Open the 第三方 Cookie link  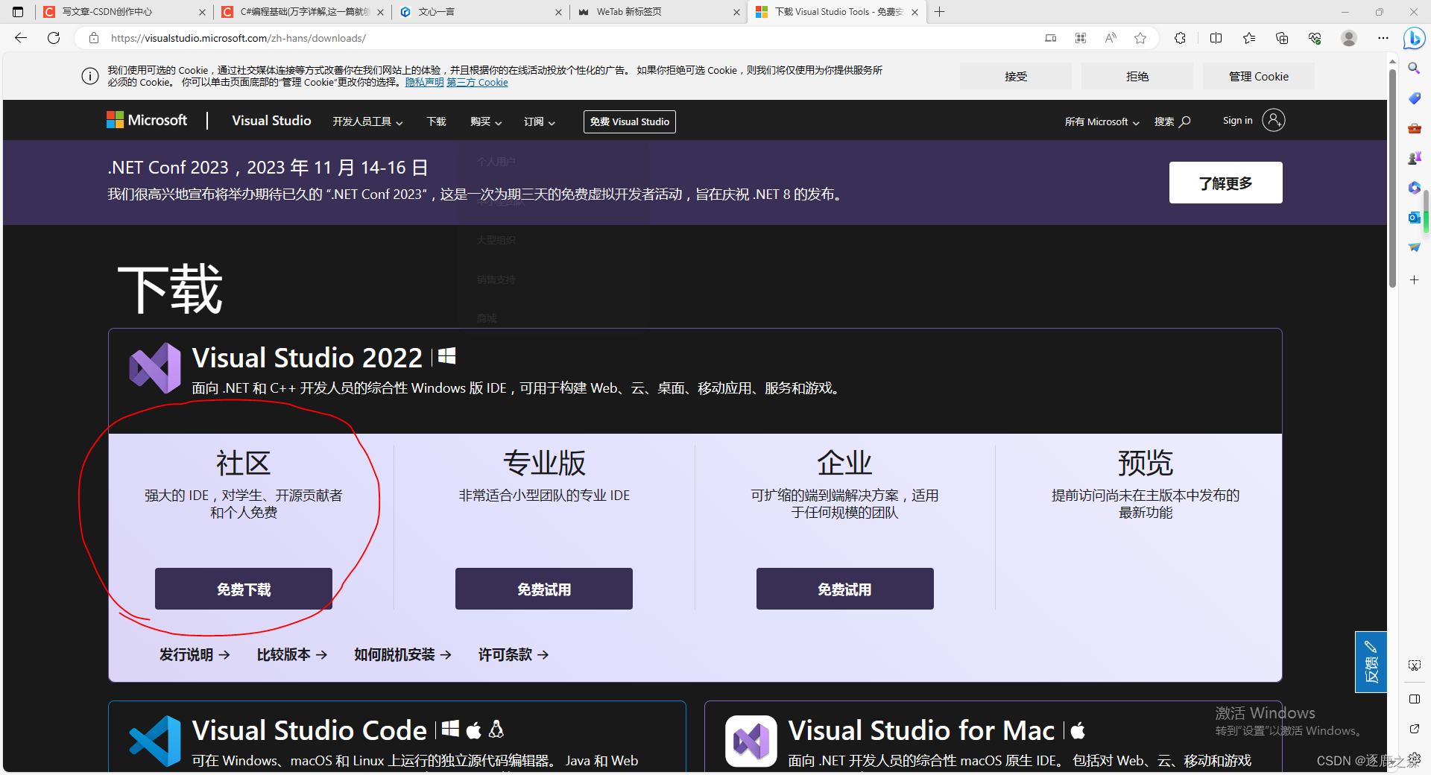pos(478,82)
